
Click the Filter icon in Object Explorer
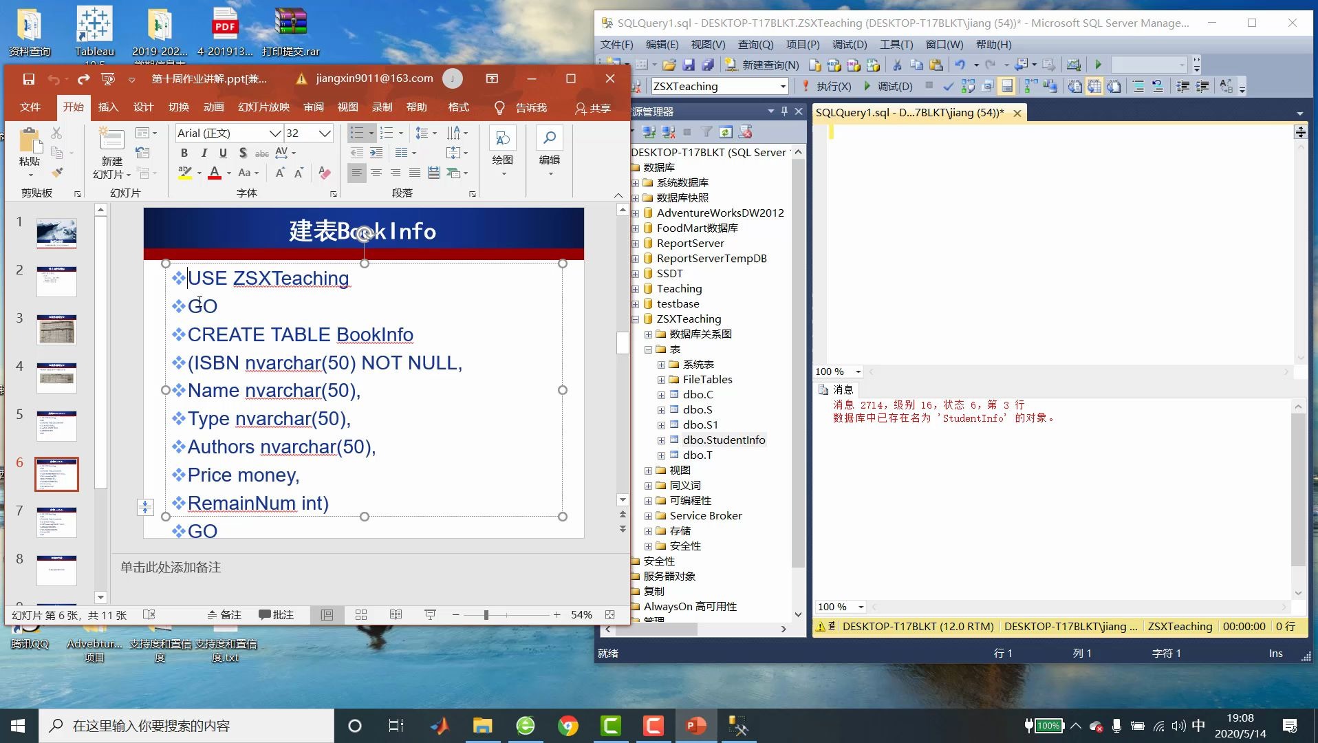click(706, 131)
